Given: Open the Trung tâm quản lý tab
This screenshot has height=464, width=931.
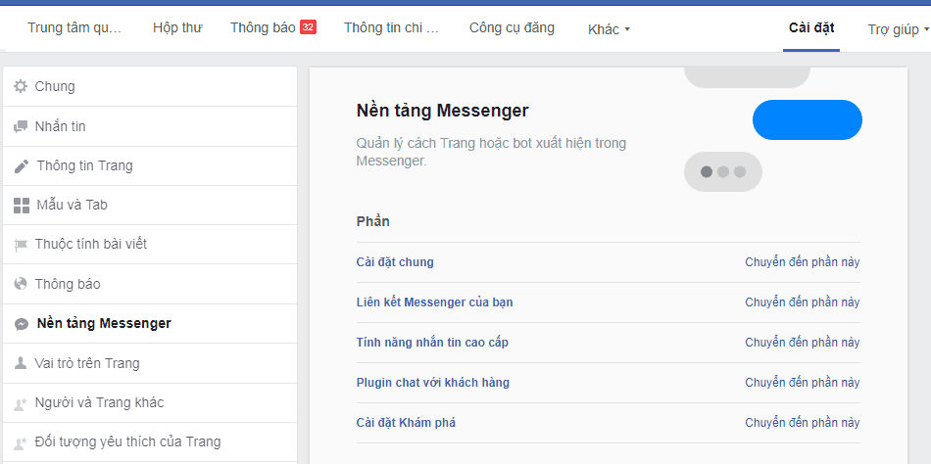Looking at the screenshot, I should (74, 27).
